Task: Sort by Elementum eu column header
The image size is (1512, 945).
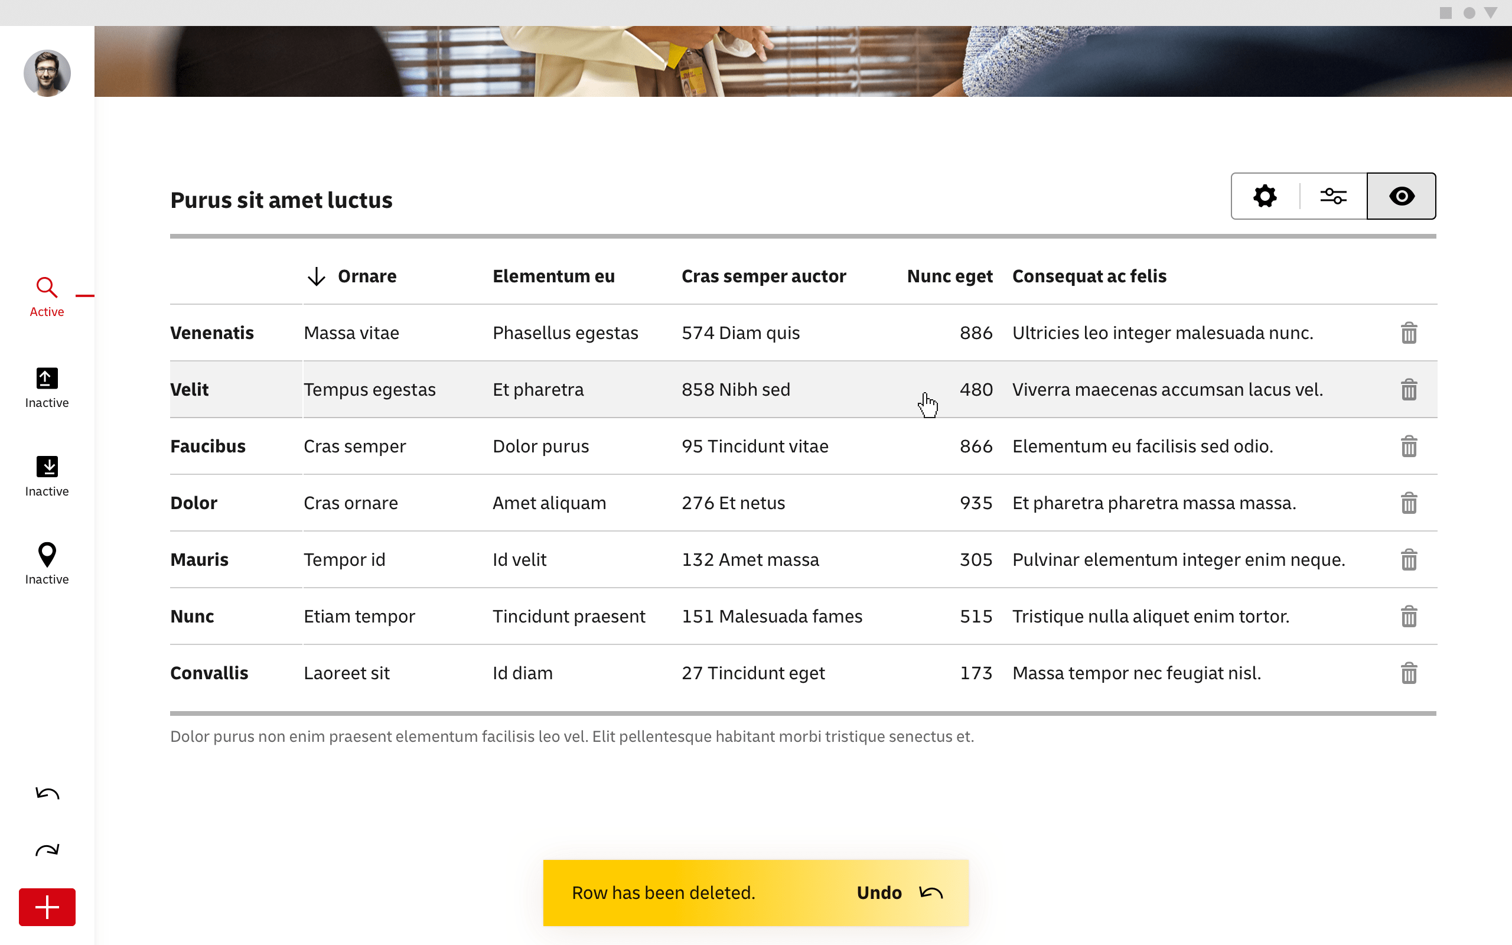Action: (x=553, y=276)
